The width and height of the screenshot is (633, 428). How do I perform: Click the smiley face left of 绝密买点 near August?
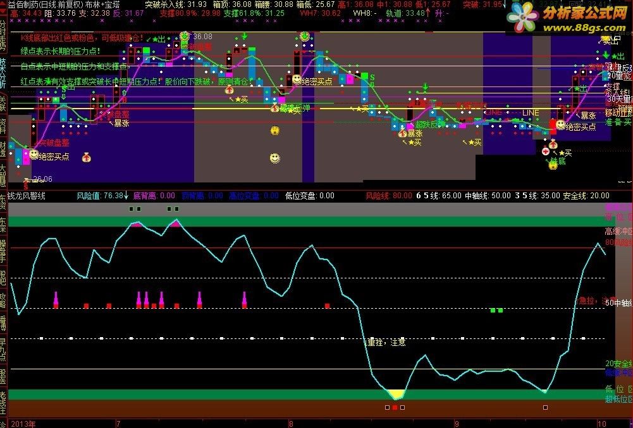point(297,80)
